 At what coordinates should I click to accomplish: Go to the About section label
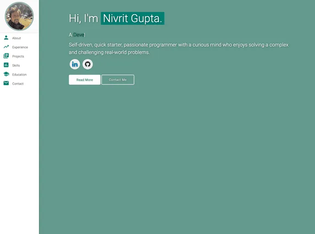click(16, 38)
